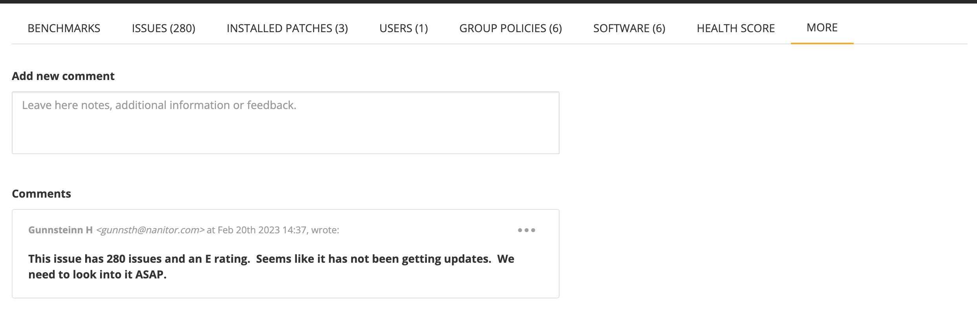Open the Issues (280) tab
977x309 pixels.
[x=163, y=28]
